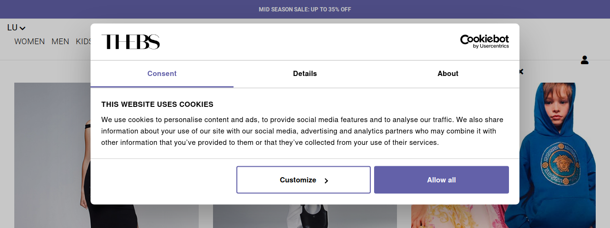
Task: Open the Details tab
Action: pyautogui.click(x=305, y=74)
